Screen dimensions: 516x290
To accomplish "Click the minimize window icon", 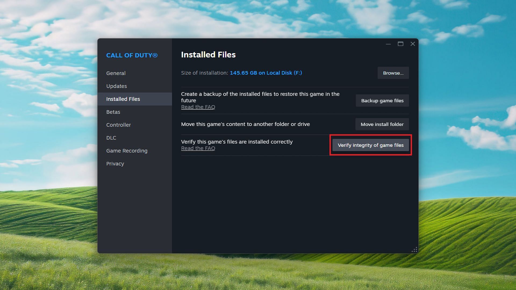I will [x=388, y=43].
